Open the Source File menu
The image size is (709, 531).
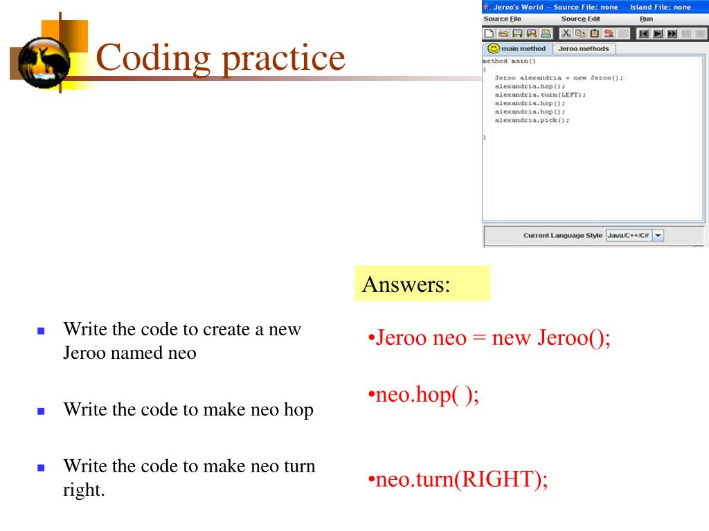503,19
